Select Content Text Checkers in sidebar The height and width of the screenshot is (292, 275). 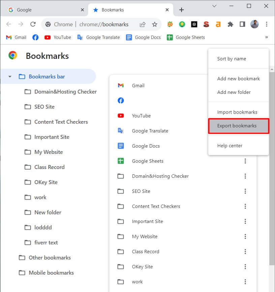[x=56, y=122]
